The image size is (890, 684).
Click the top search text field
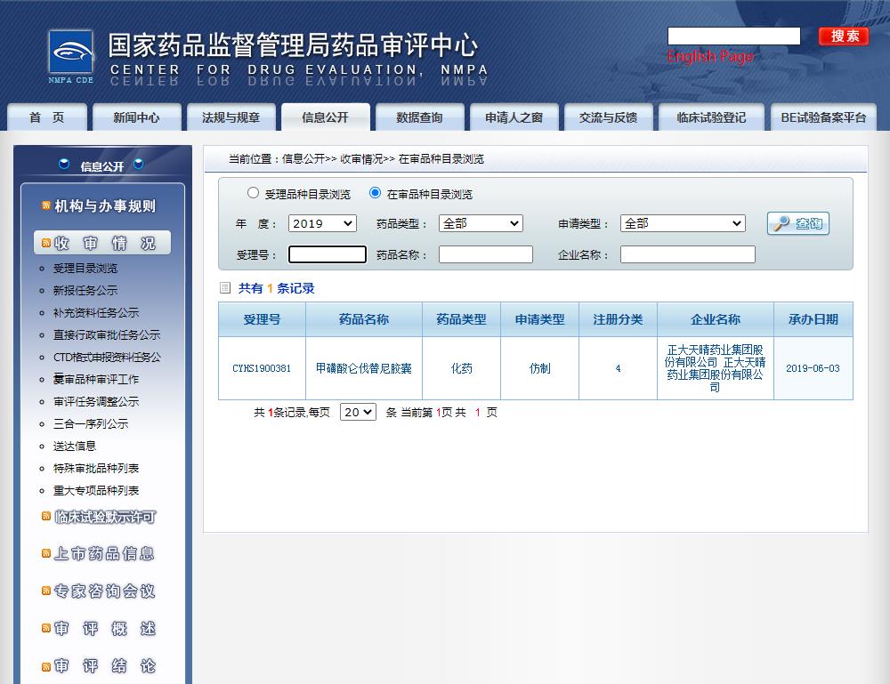coord(734,36)
